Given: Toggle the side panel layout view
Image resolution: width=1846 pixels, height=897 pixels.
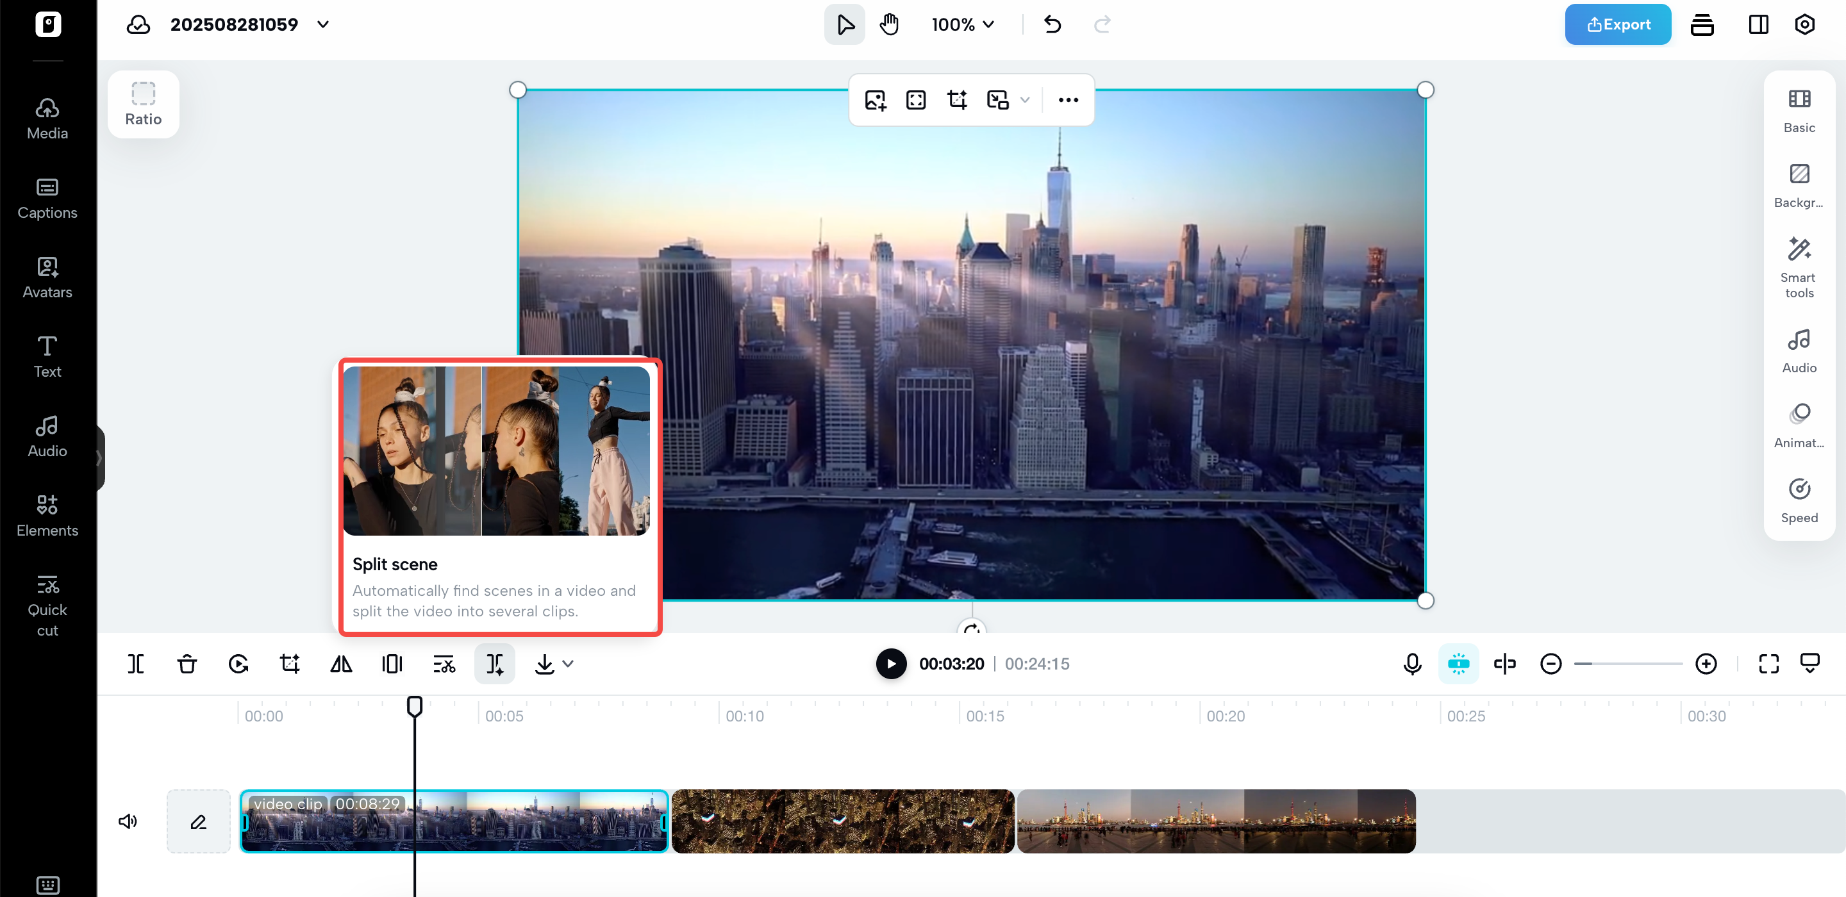Looking at the screenshot, I should (x=1758, y=24).
